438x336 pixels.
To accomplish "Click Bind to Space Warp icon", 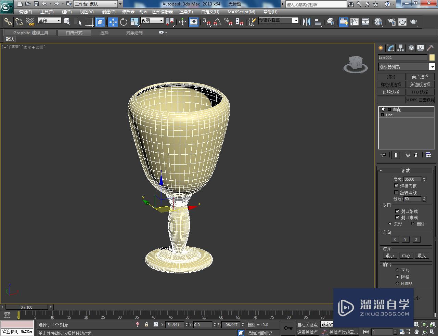I will pos(30,22).
